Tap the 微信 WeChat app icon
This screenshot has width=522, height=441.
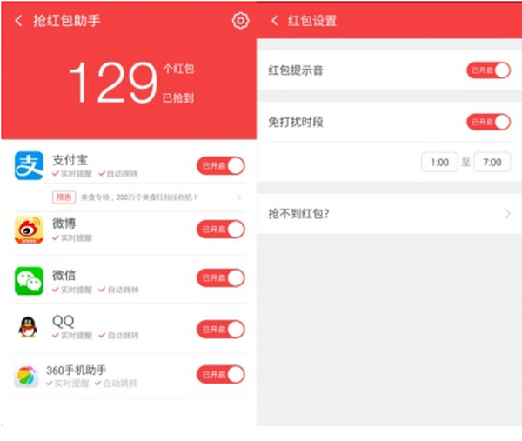pos(29,281)
